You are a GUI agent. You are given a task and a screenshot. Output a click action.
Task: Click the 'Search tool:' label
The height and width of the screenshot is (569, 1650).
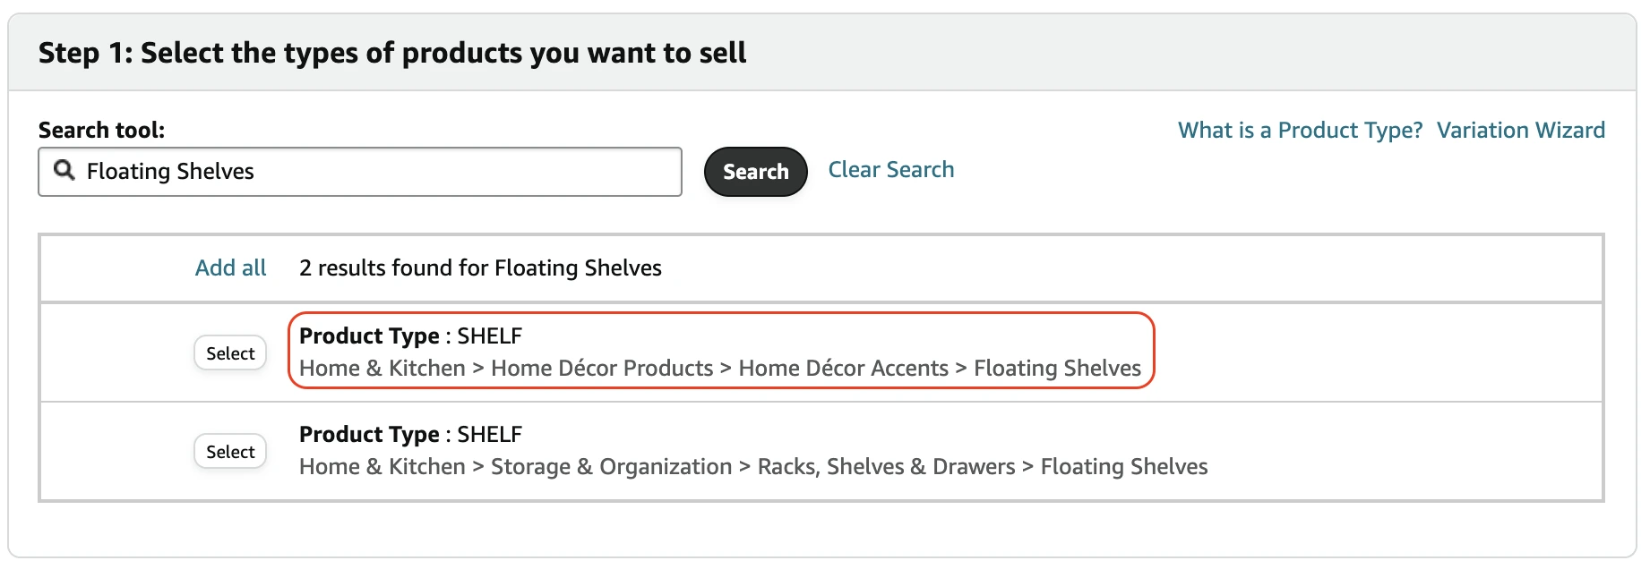(x=101, y=131)
